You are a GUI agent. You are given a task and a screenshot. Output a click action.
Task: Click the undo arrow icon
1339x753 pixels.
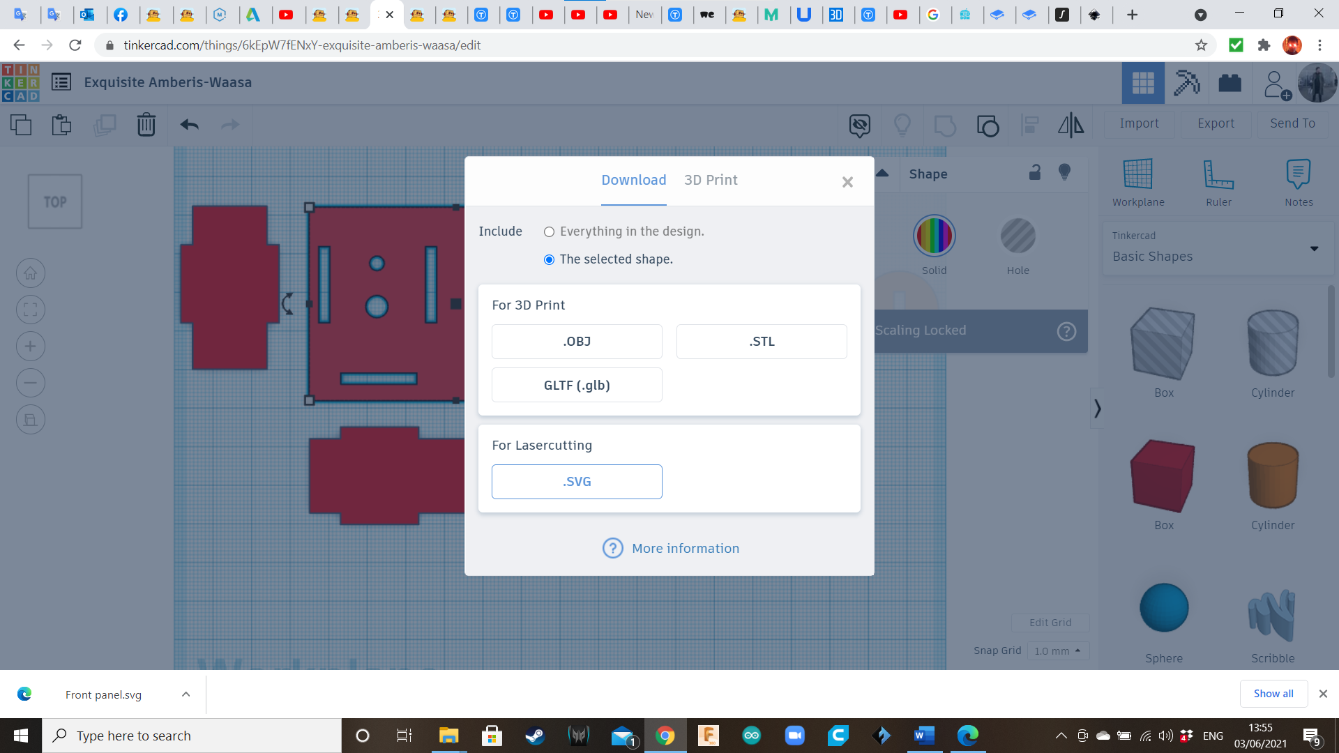click(189, 125)
